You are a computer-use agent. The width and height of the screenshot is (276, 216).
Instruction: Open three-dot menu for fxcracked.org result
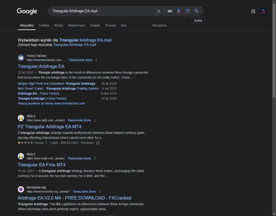pyautogui.click(x=100, y=192)
